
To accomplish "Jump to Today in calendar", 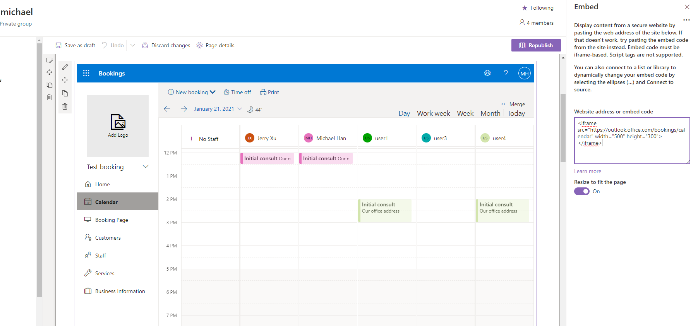I will pos(516,113).
